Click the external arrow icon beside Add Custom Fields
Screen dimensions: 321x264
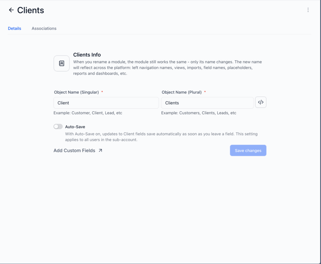click(100, 151)
